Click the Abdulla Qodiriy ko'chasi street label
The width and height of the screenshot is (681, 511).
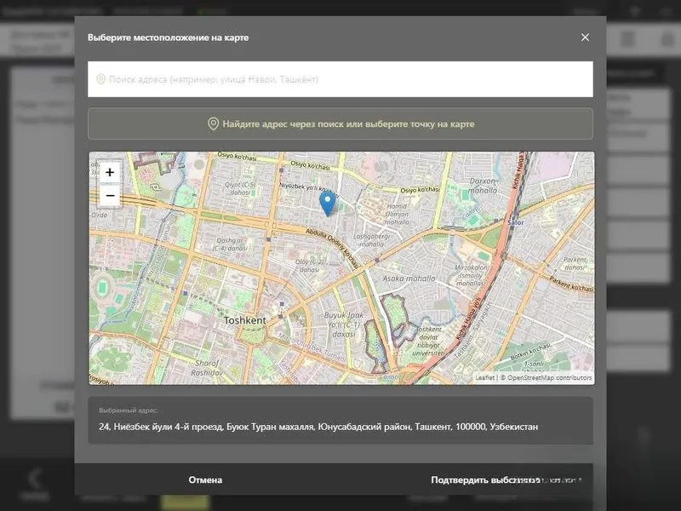coord(333,248)
